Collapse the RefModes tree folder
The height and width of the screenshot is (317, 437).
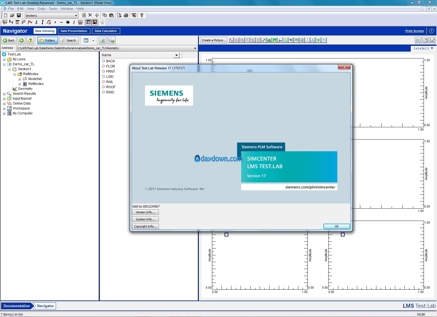pos(14,74)
